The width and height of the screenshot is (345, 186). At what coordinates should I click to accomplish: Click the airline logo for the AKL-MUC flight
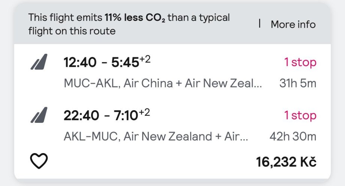click(x=39, y=115)
